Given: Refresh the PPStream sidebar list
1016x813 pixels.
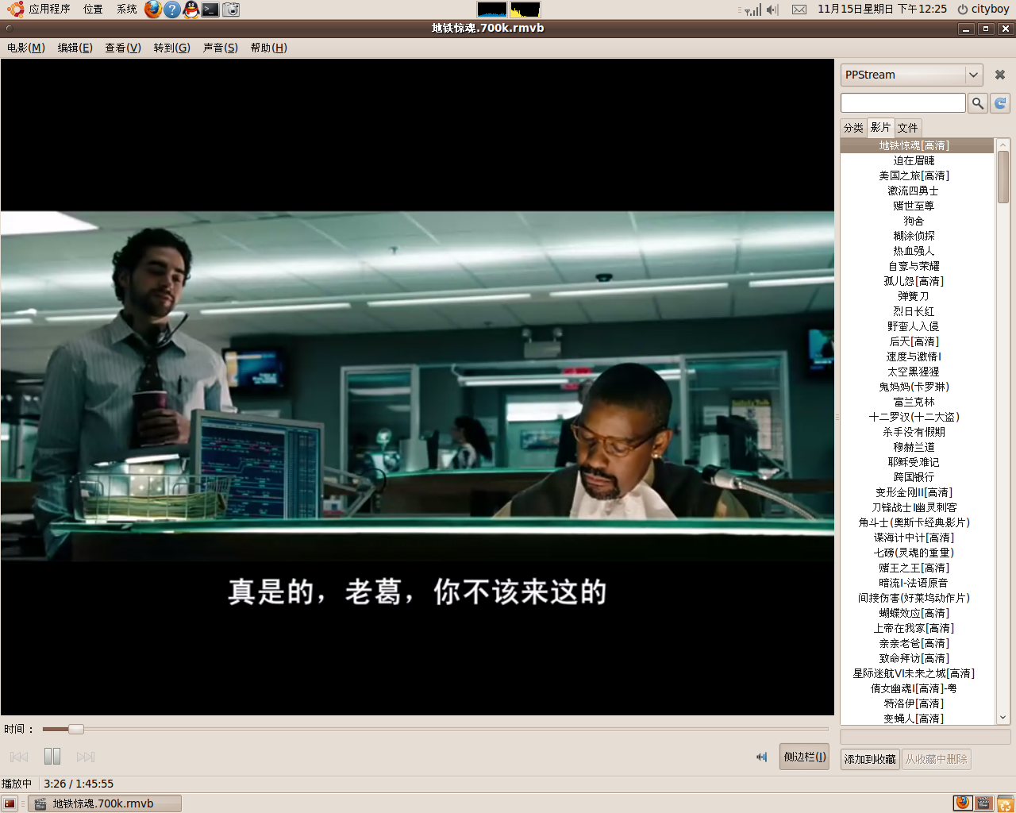Looking at the screenshot, I should click(1000, 103).
